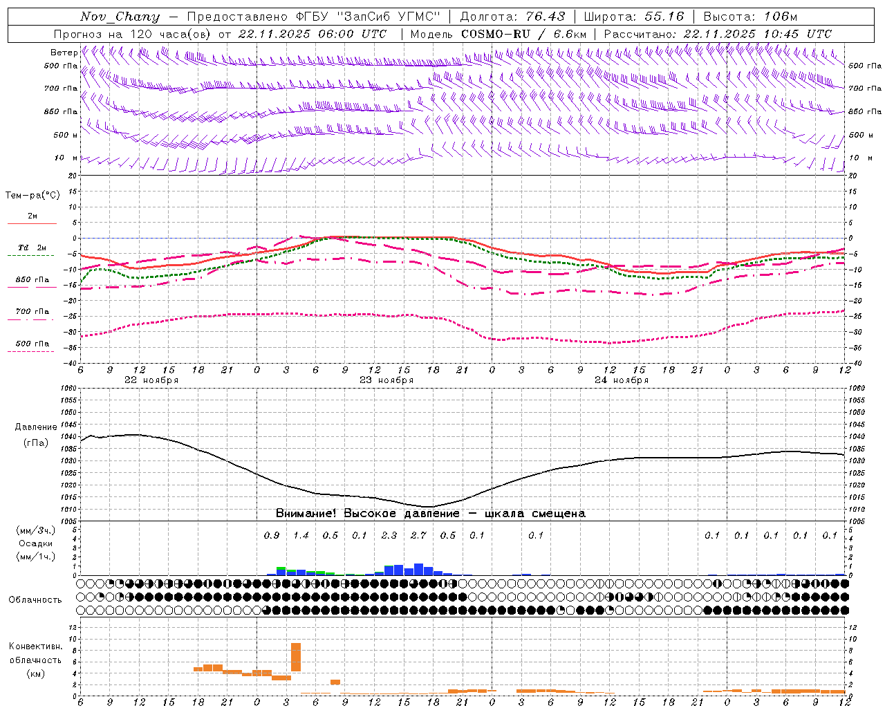Click the Nov_Chany station title
Screen dimensions: 885x708
(x=120, y=17)
